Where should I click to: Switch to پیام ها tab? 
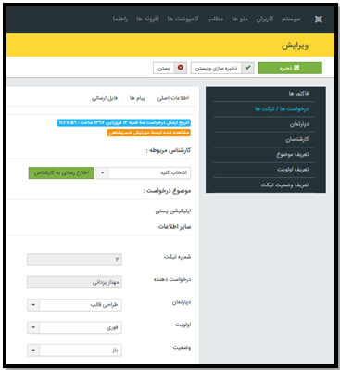137,98
